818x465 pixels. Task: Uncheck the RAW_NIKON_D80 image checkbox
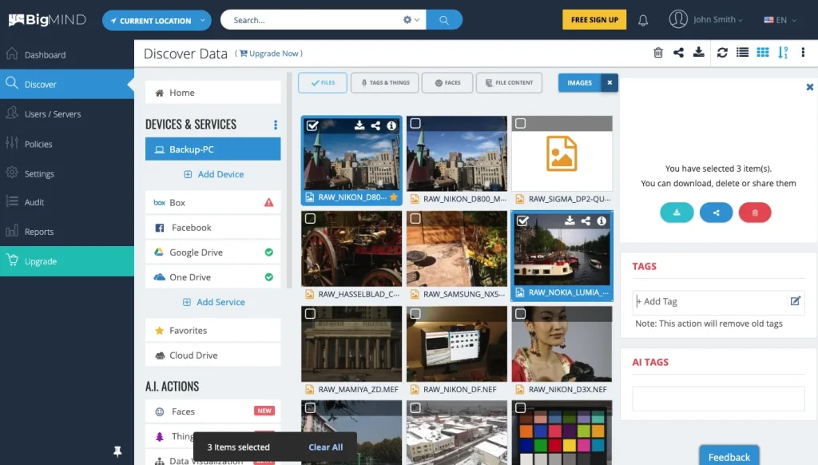[x=312, y=125]
